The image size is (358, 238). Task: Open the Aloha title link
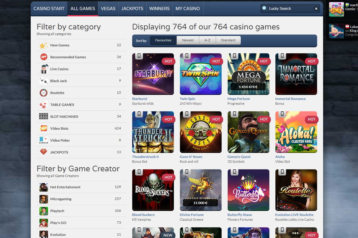280,157
